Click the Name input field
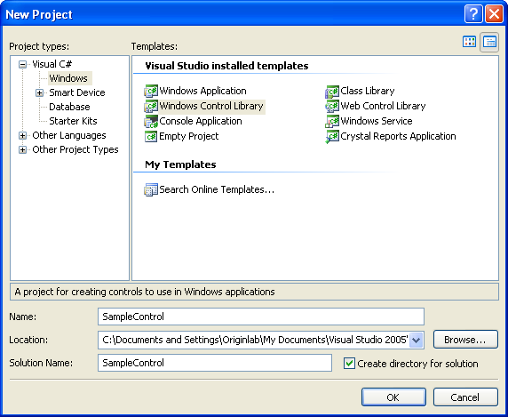 [261, 317]
